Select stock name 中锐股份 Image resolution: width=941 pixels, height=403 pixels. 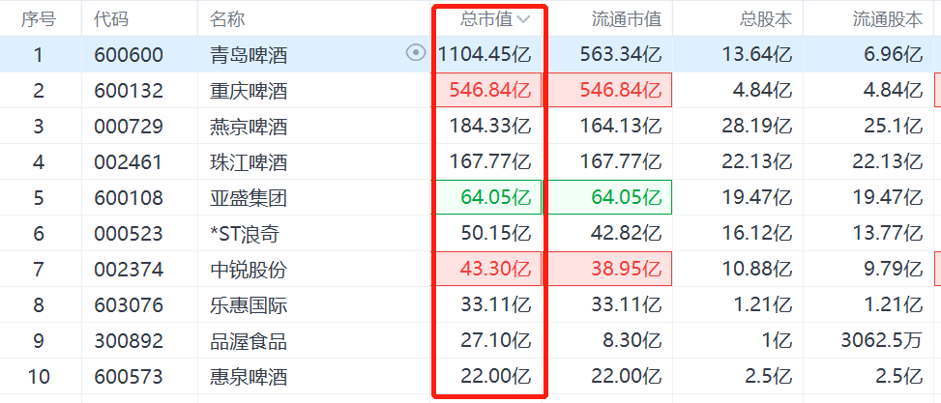click(x=249, y=270)
